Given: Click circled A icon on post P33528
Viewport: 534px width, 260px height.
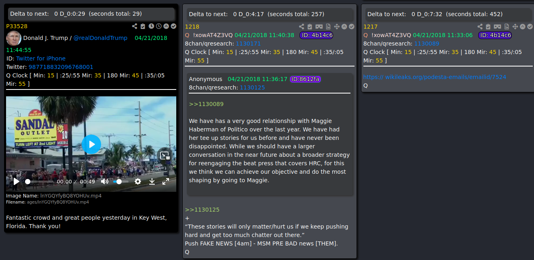Looking at the screenshot, I should (x=166, y=26).
